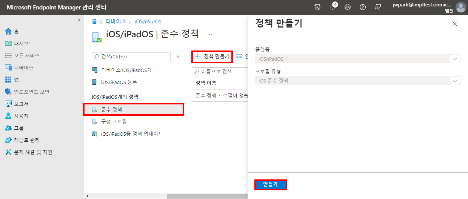Click the dashboard chart icon
The width and height of the screenshot is (468, 199).
8,43
